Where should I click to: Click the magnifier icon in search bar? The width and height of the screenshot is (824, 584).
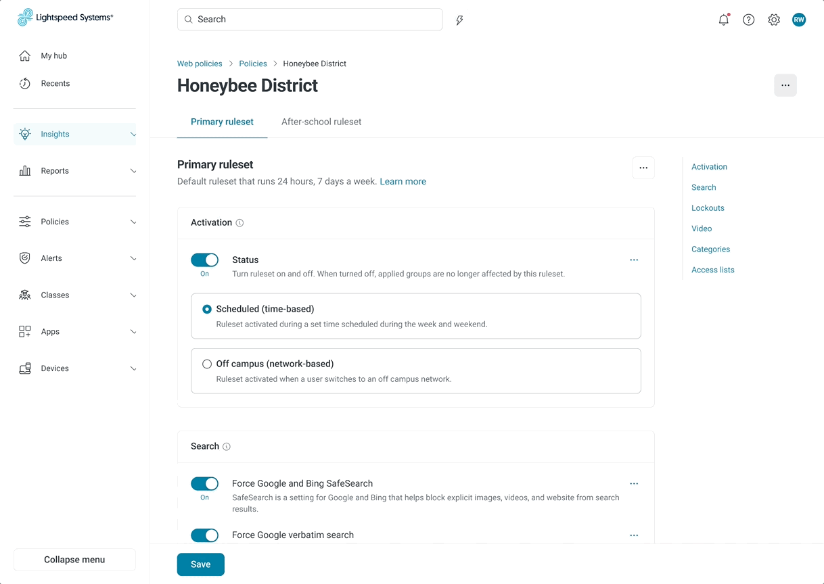pyautogui.click(x=189, y=20)
